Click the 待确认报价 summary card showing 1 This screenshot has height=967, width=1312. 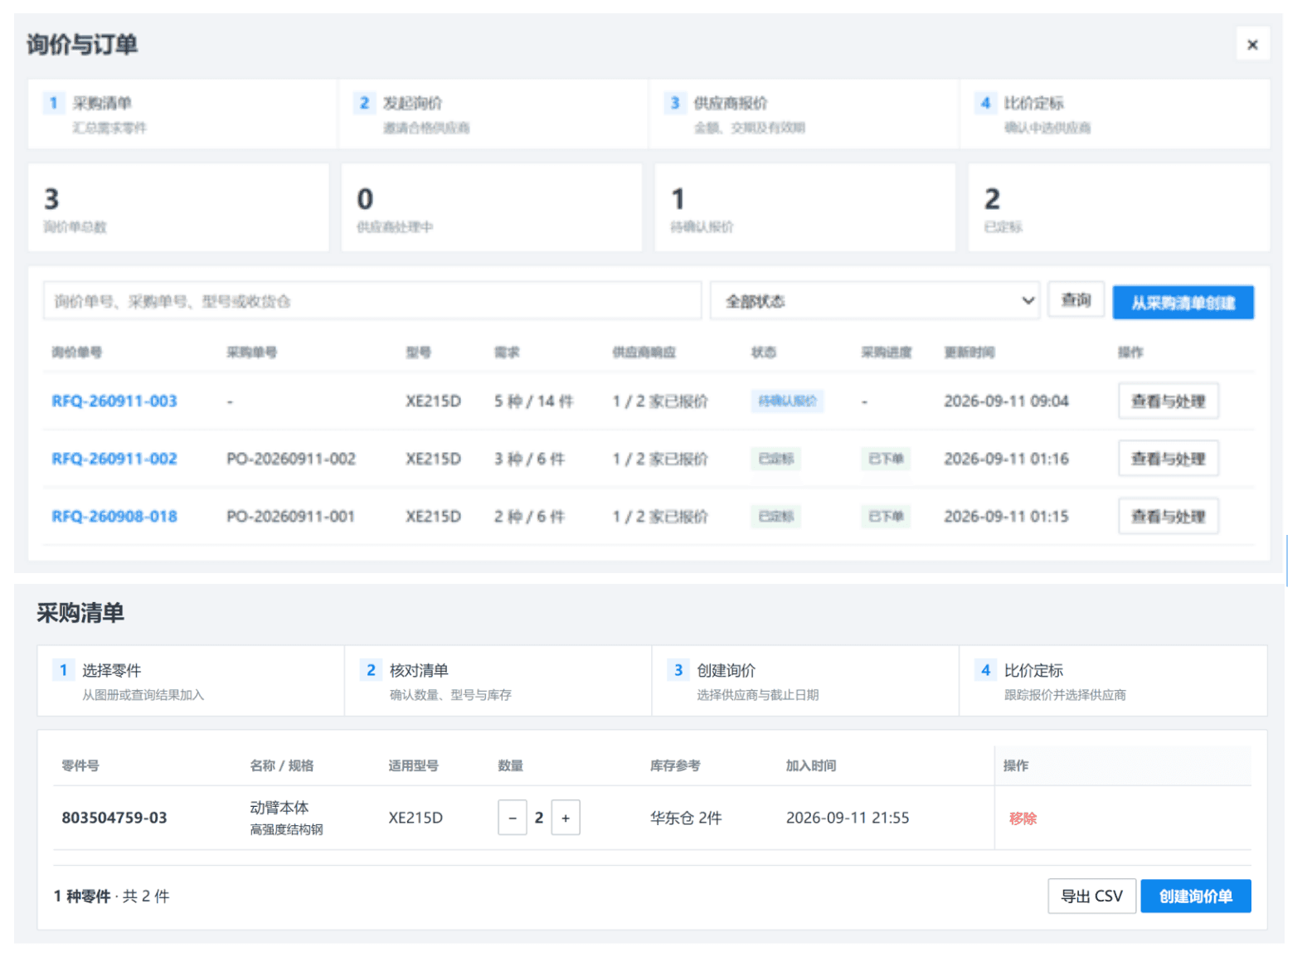pyautogui.click(x=805, y=207)
